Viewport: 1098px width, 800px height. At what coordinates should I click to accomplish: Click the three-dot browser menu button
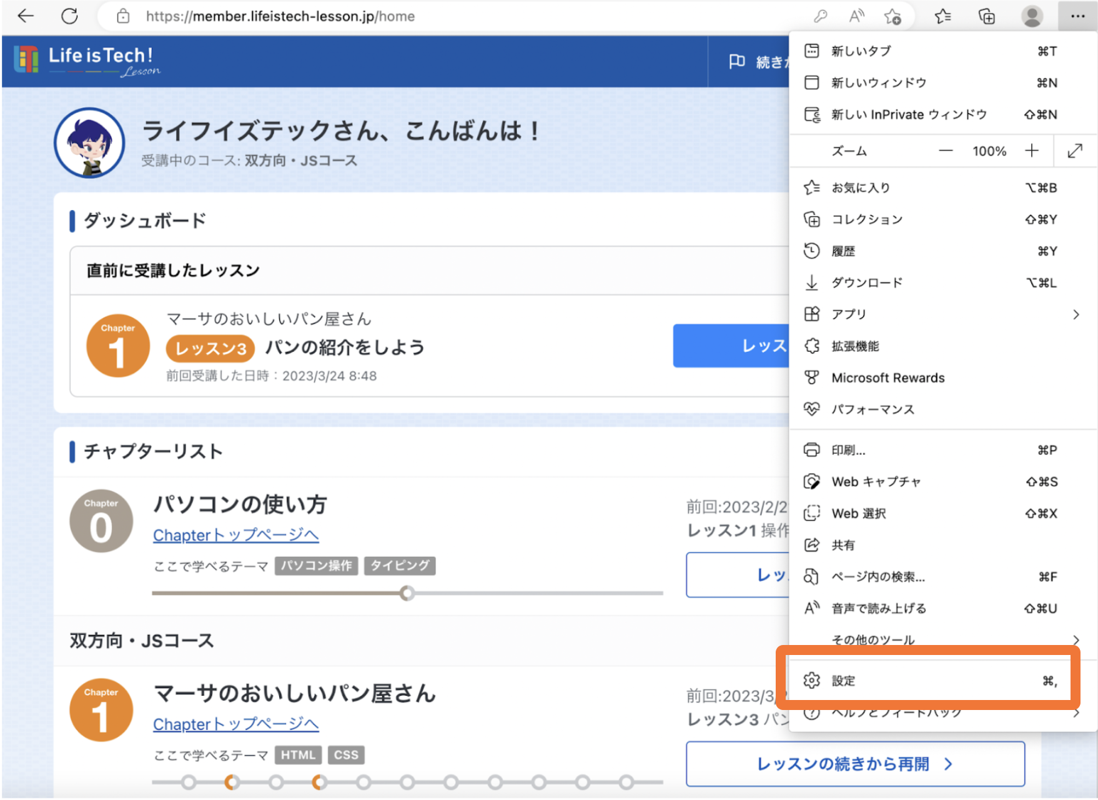[1077, 16]
